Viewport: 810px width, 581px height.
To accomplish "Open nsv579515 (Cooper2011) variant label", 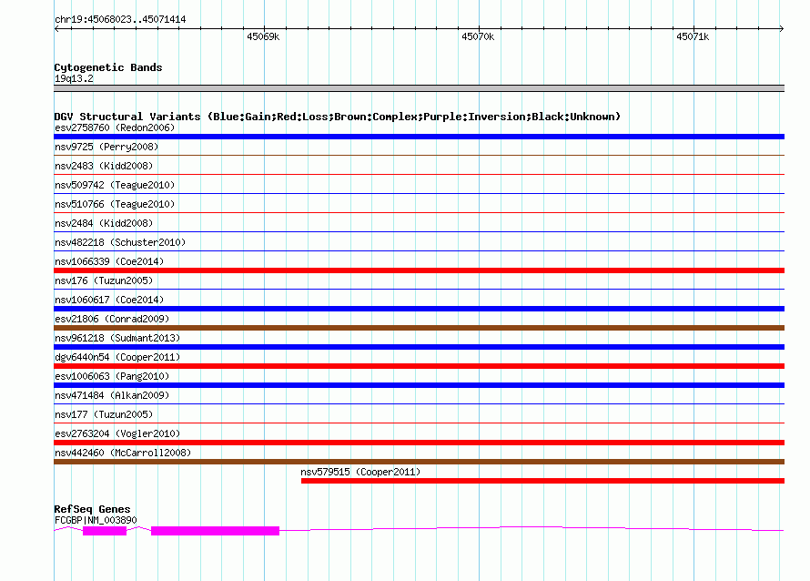I will tap(360, 472).
